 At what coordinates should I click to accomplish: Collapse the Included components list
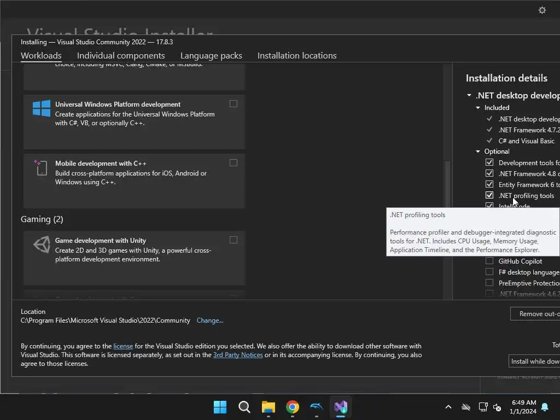(478, 108)
